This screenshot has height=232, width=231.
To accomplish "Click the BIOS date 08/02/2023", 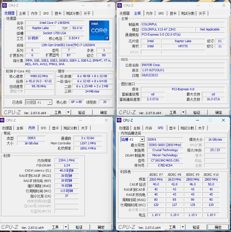I will [x=183, y=75].
